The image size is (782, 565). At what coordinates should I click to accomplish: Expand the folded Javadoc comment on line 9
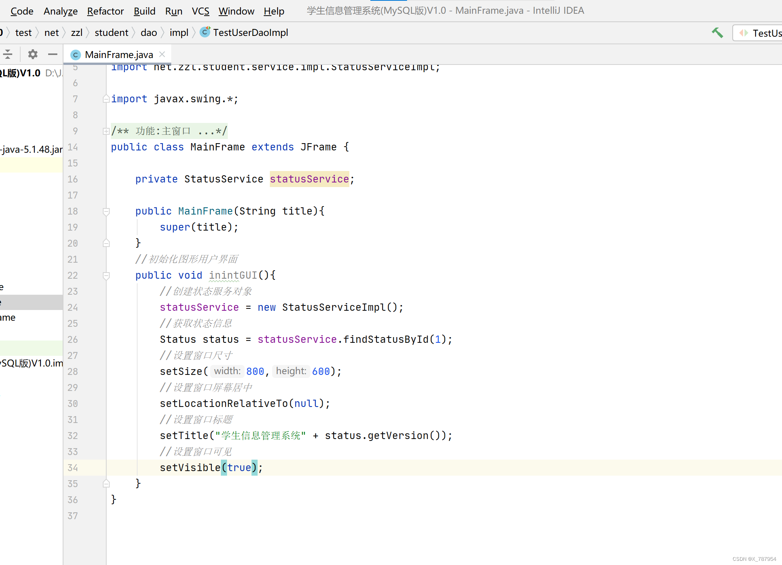tap(106, 131)
